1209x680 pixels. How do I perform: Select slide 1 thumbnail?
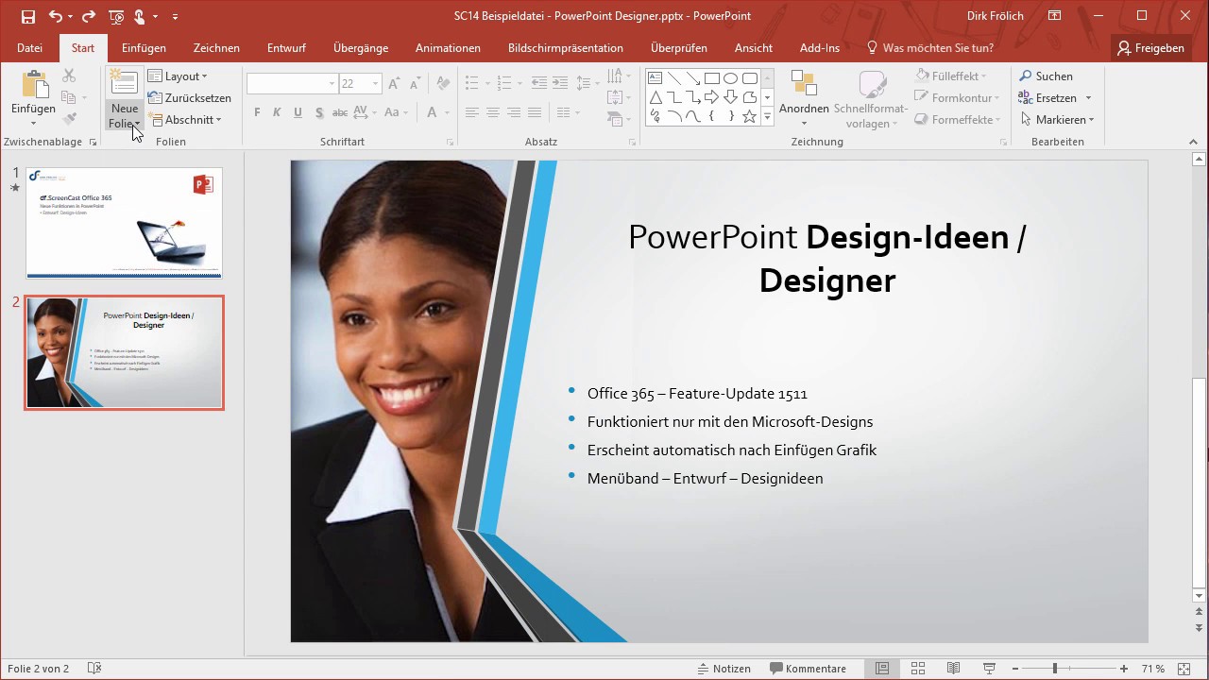click(x=124, y=223)
